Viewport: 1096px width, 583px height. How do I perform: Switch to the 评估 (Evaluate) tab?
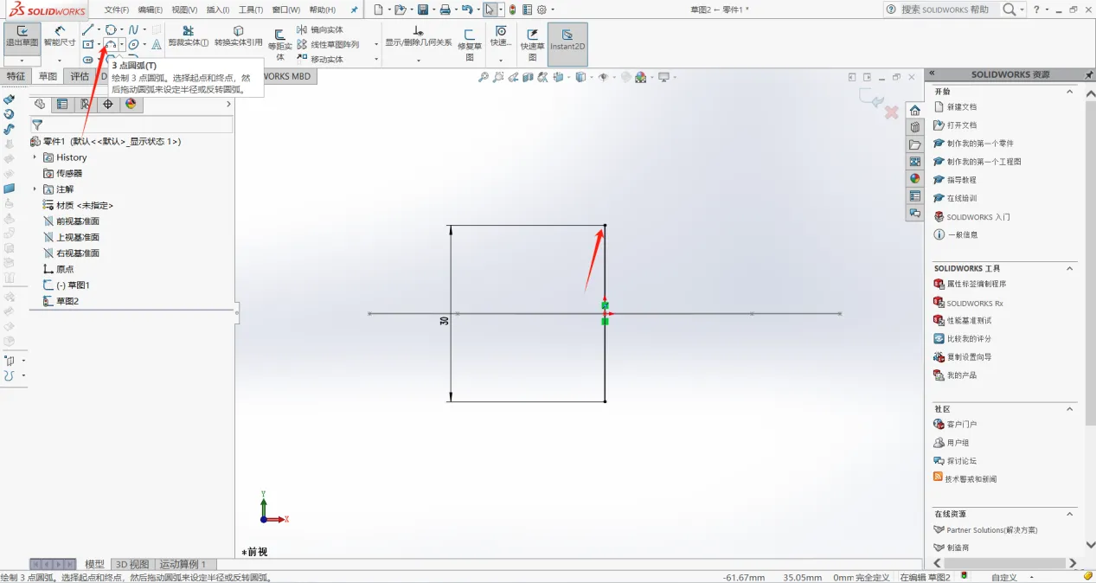point(80,76)
